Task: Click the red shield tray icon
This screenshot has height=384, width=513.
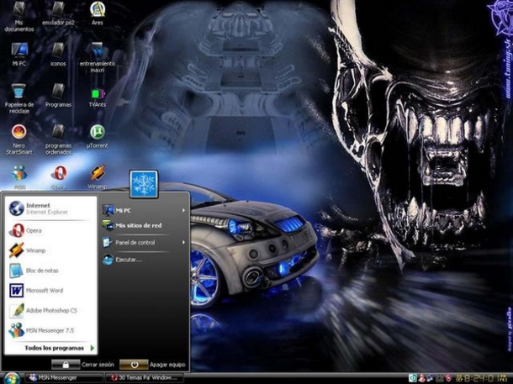Action: tap(448, 378)
